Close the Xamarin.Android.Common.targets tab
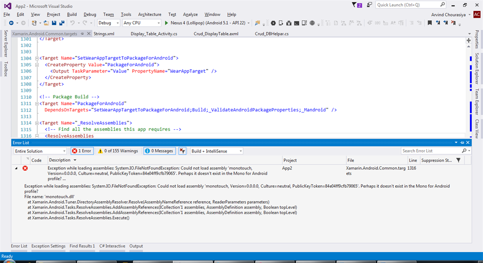The height and width of the screenshot is (263, 483). pyautogui.click(x=89, y=33)
